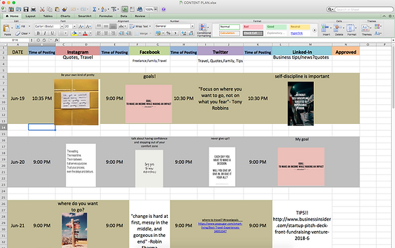The height and width of the screenshot is (248, 395).
Task: Open Conditional Formatting menu
Action: (204, 30)
